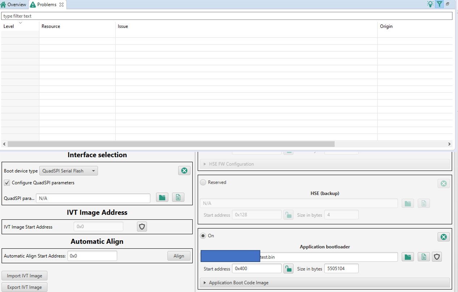Screen dimensions: 458x292
Task: Focus the type filter text field
Action: coord(227,16)
